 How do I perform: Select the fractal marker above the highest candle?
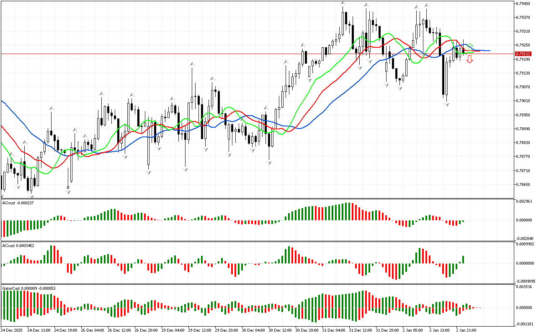pos(343,4)
